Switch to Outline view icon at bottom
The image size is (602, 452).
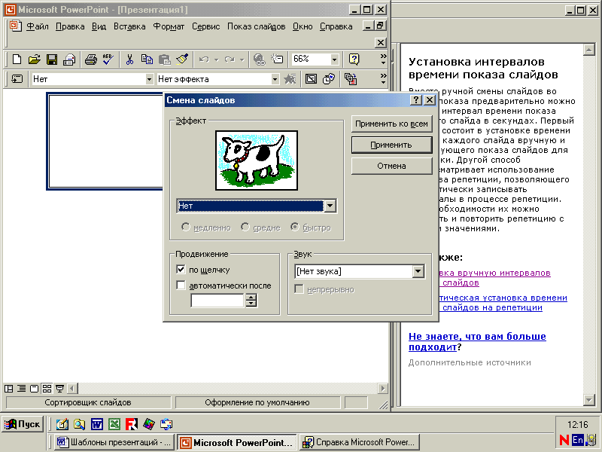pos(22,389)
